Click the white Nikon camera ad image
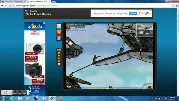The image size is (179, 101). click(35, 48)
